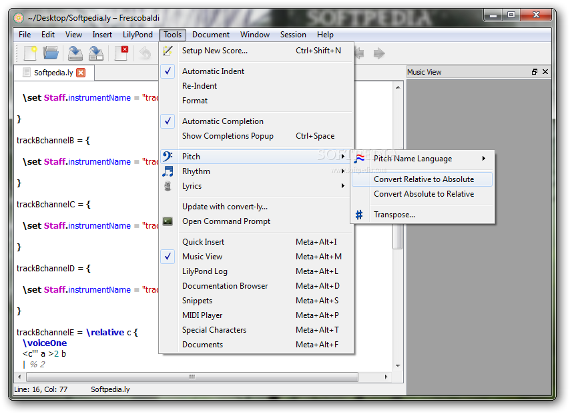Open the Window menu

(x=255, y=35)
